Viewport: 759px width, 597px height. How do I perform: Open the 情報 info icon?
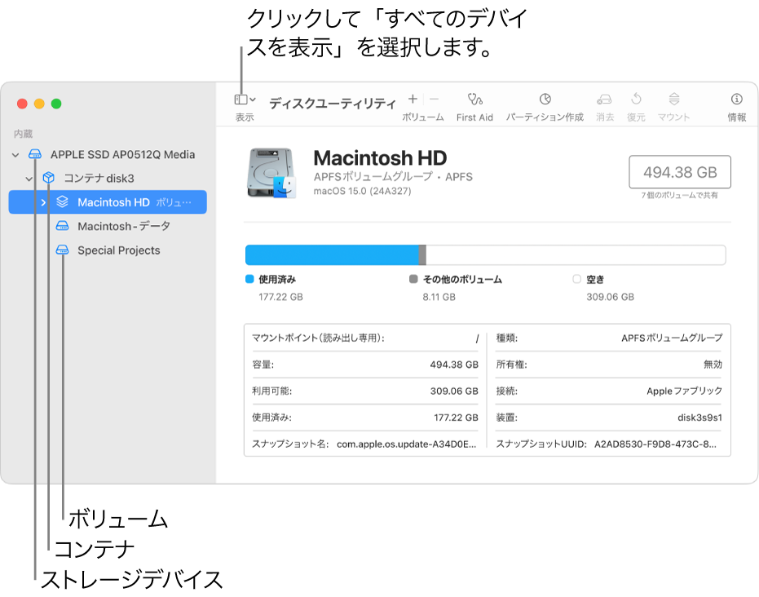[x=736, y=99]
